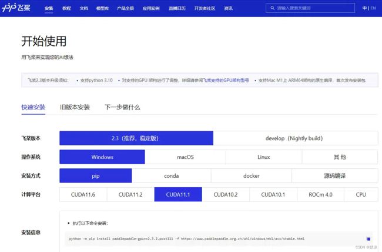Viewport: 382px width, 252px height.
Task: Open the 飞桨支持的GPU架构型号 link
Action: pos(226,80)
